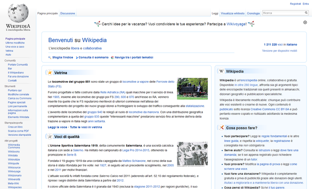The width and height of the screenshot is (312, 189).
Task: Open Modifiche correlate in Strumenti
Action: click(x=18, y=94)
